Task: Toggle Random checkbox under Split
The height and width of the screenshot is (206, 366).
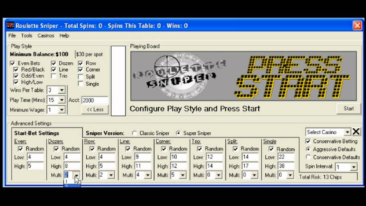Action: point(235,149)
